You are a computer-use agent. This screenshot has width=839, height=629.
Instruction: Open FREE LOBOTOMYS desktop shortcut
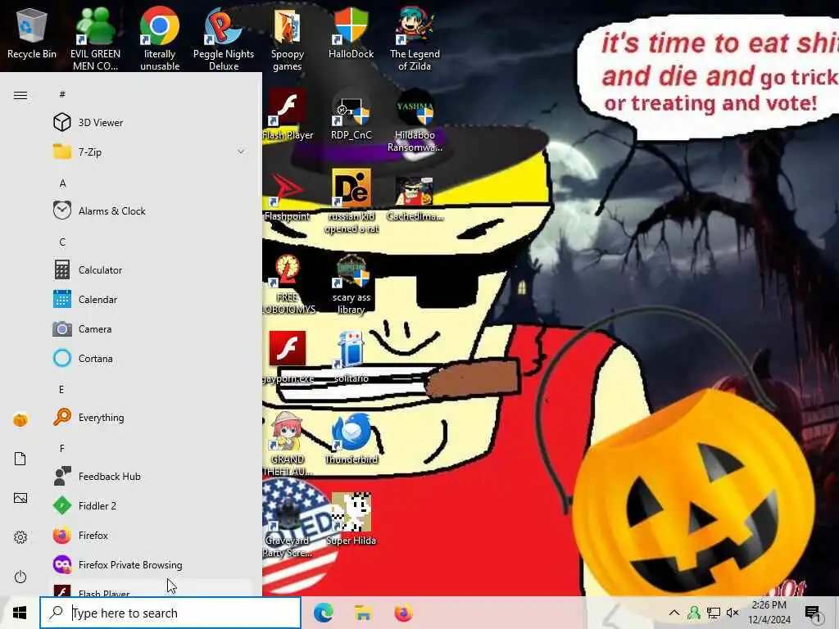pyautogui.click(x=288, y=283)
